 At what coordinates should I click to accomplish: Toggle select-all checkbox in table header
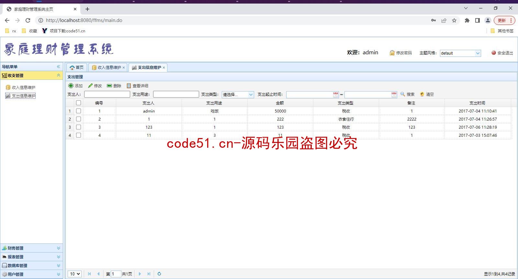click(x=78, y=103)
